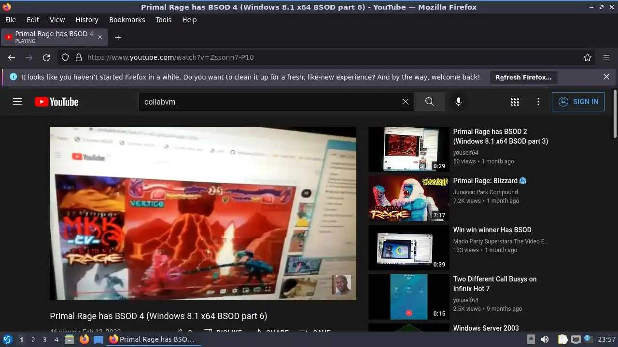Visit the Jurassic Park Compound channel
618x347 pixels.
click(485, 192)
